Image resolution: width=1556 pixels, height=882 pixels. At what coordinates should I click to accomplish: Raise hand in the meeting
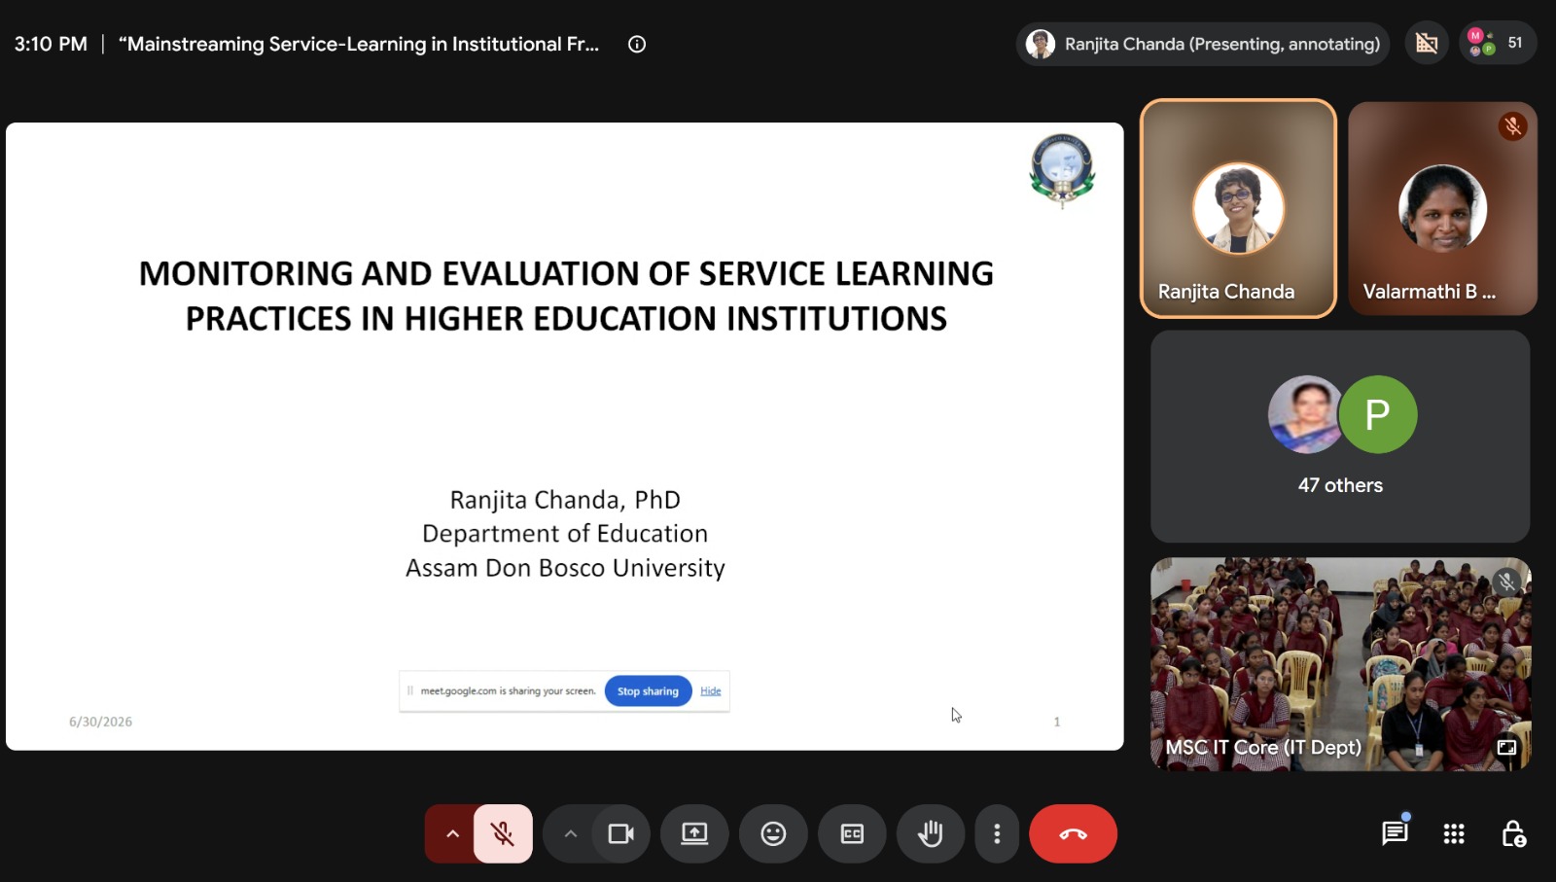coord(931,833)
